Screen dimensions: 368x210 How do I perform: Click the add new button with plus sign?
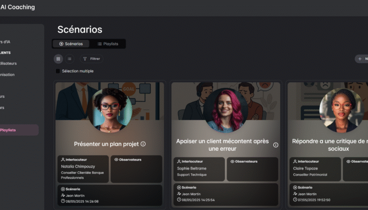tap(361, 59)
